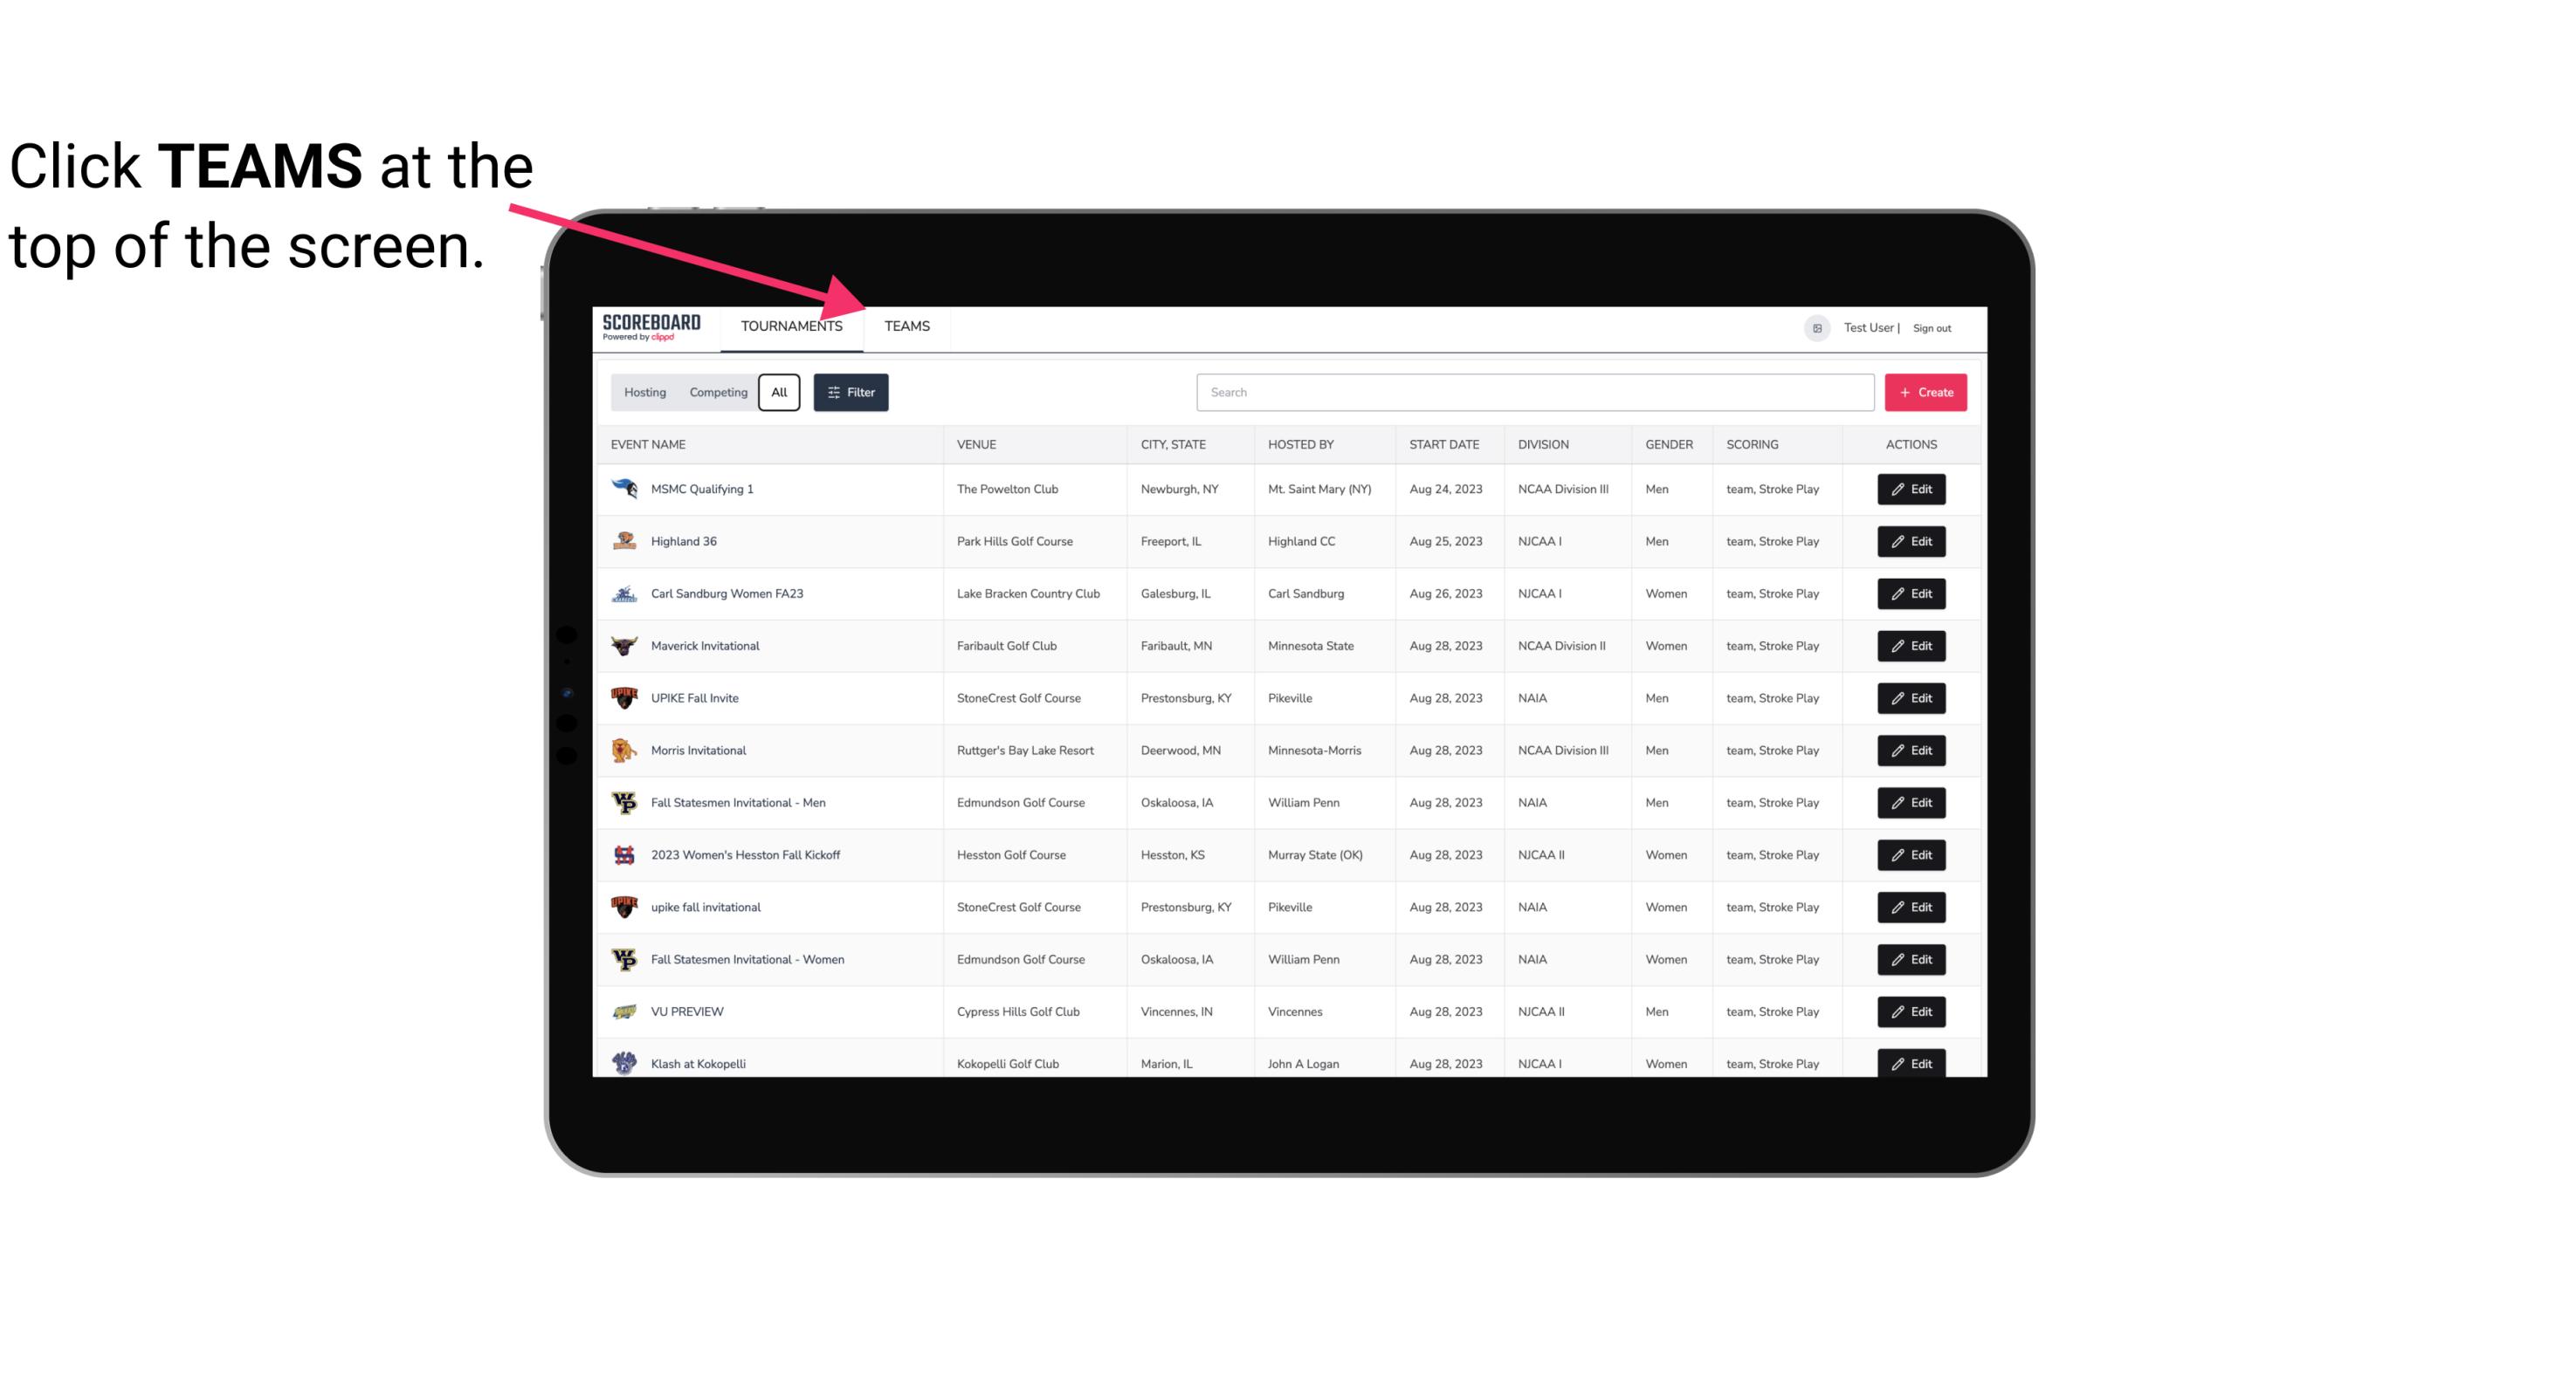The image size is (2576, 1385).
Task: Toggle the Hosting filter button
Action: (x=644, y=393)
